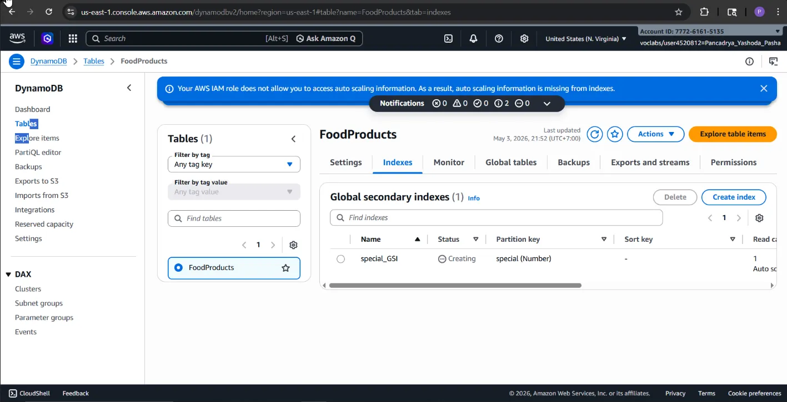Screen dimensions: 787x402
Task: Open Cookie preferences in footer
Action: point(755,393)
